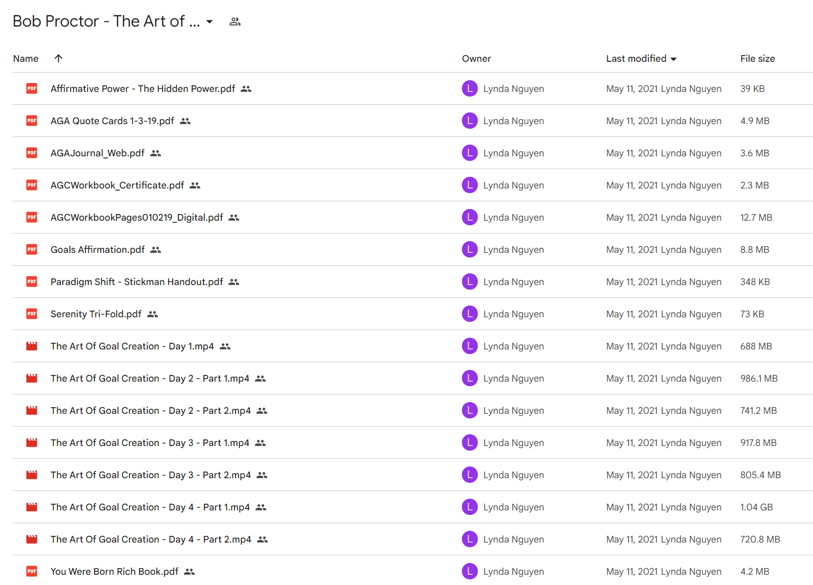
Task: Select AGCWorkbookPages010219_Digital.pdf file name
Action: 137,218
